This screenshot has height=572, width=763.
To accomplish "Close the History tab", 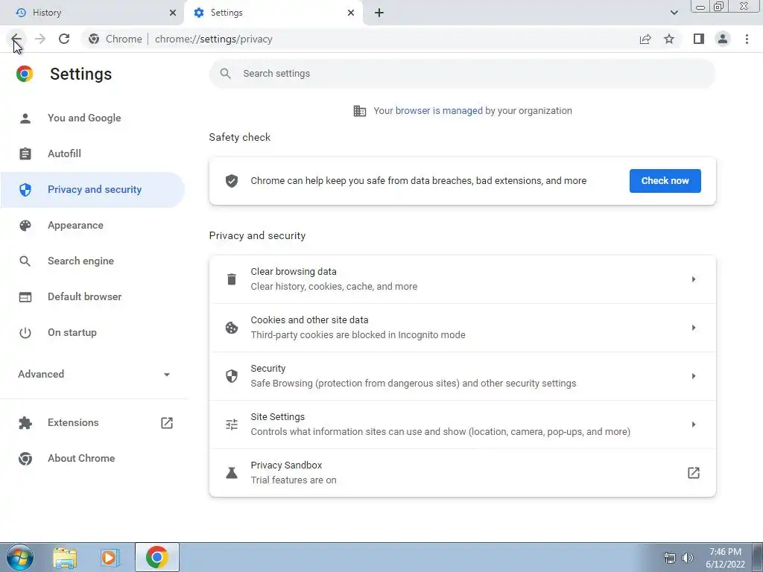I will tap(173, 13).
